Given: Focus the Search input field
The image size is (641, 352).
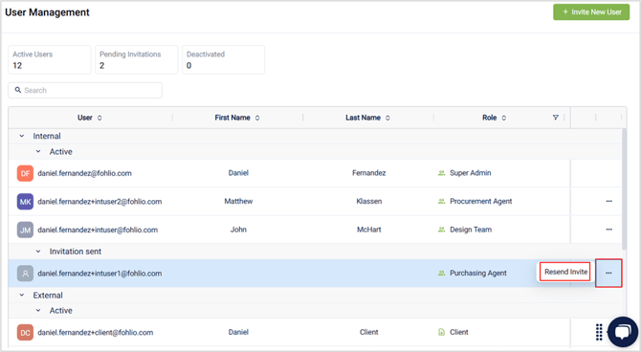Looking at the screenshot, I should pos(85,90).
